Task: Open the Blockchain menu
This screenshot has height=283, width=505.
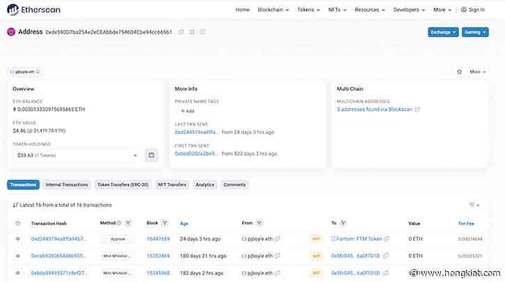Action: click(x=273, y=10)
